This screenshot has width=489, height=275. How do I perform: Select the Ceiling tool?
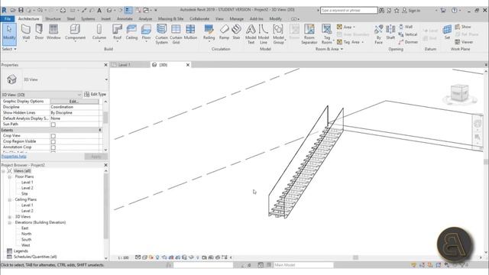(x=131, y=32)
